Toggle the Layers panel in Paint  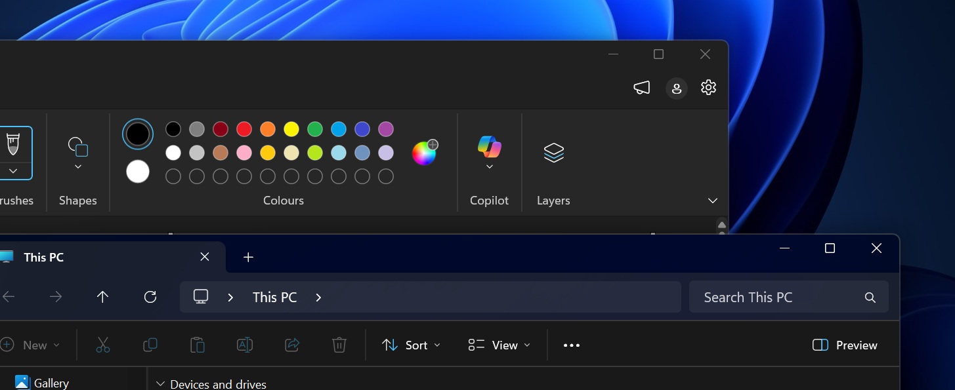pos(554,153)
